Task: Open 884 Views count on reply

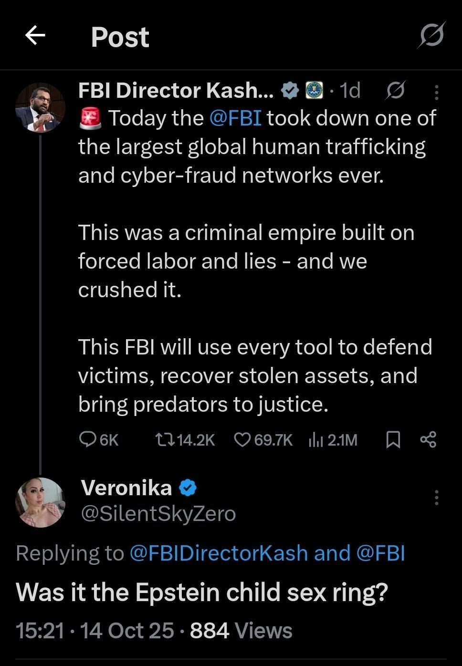Action: coord(241,631)
